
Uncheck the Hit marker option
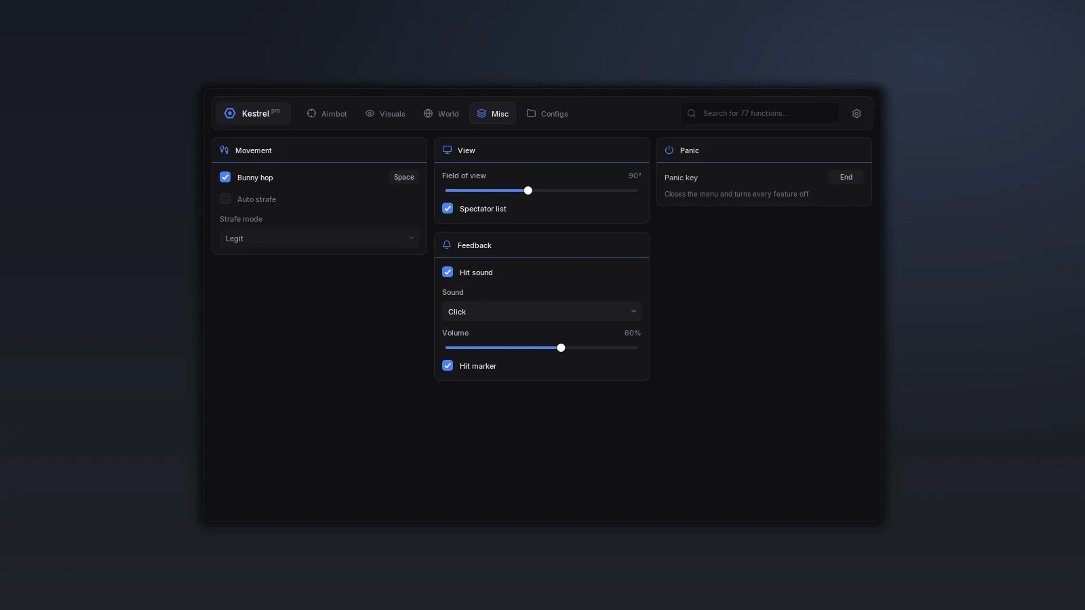[448, 365]
